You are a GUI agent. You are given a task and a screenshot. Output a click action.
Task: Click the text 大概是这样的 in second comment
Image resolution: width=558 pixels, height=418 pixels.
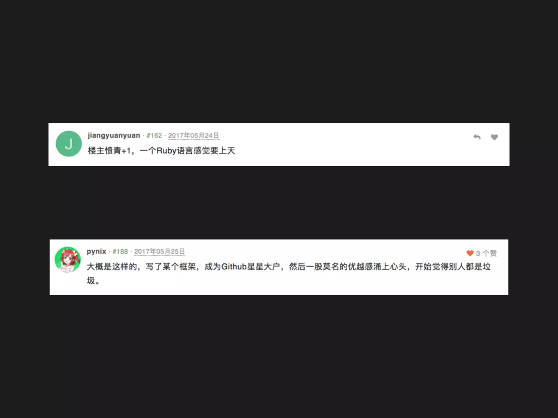pos(112,266)
